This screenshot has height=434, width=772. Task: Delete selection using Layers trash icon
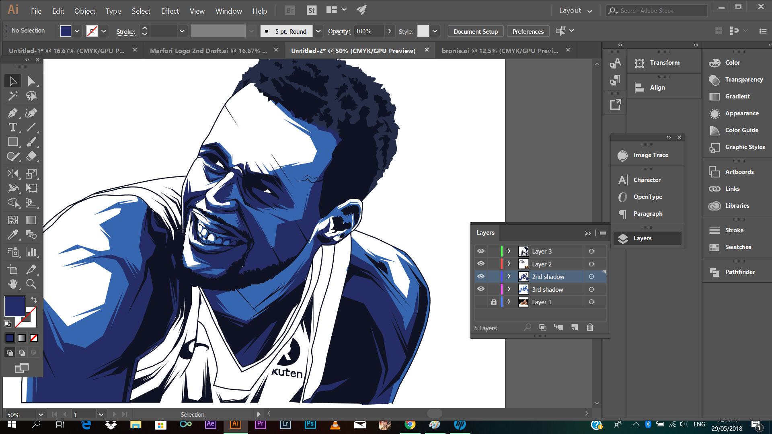590,328
